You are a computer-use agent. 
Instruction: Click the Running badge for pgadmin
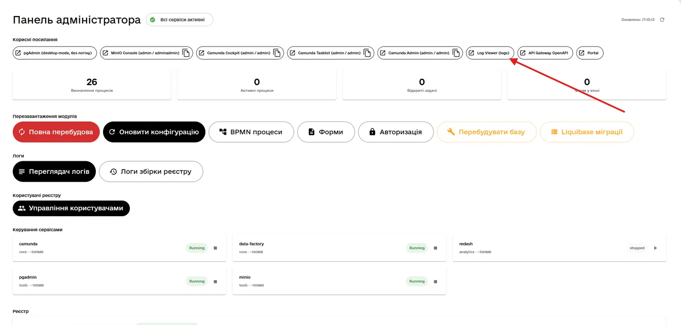[197, 281]
